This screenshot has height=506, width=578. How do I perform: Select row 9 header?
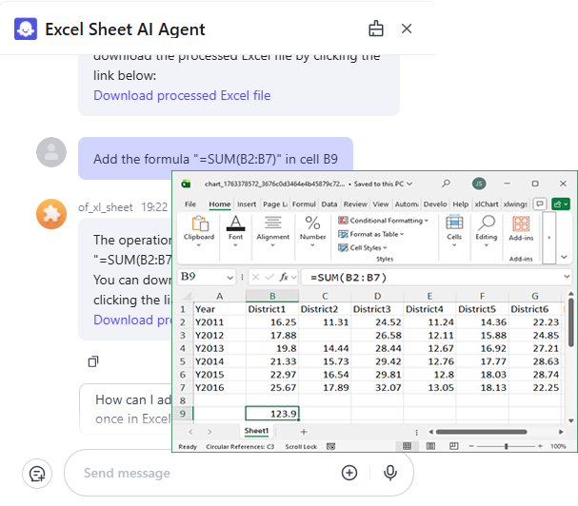pos(183,414)
